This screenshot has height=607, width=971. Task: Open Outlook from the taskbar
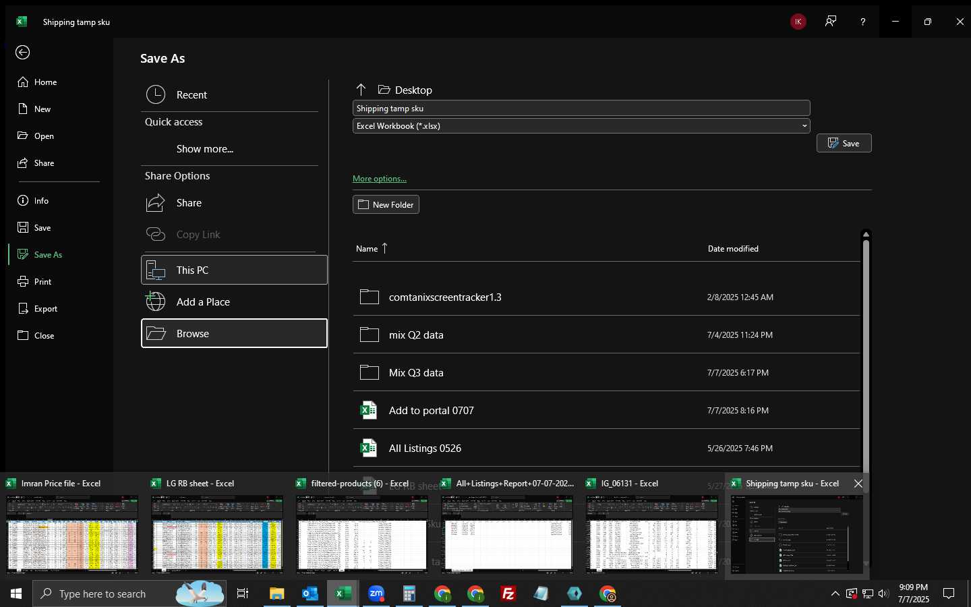310,594
